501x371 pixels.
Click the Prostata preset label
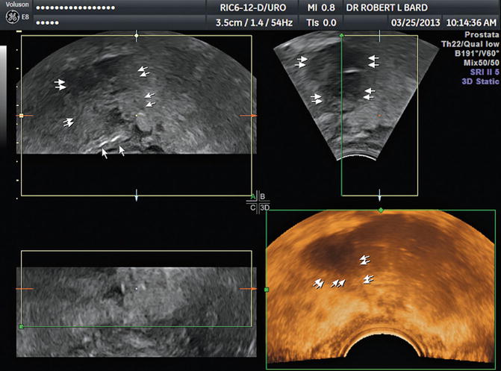[482, 34]
